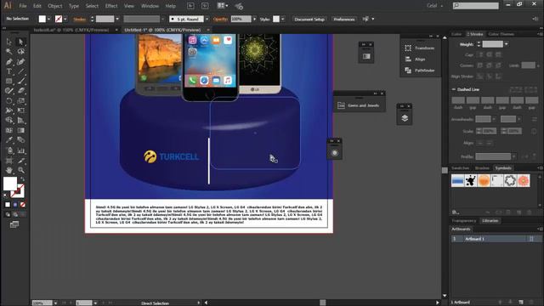
Task: Select the Gradient tool
Action: pos(20,130)
